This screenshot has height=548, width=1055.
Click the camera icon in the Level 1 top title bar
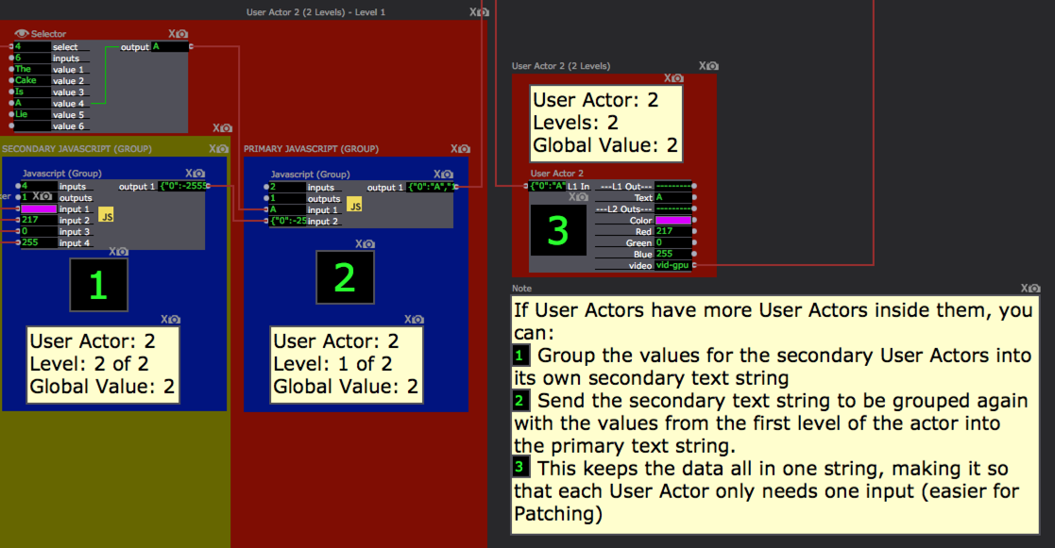click(482, 12)
